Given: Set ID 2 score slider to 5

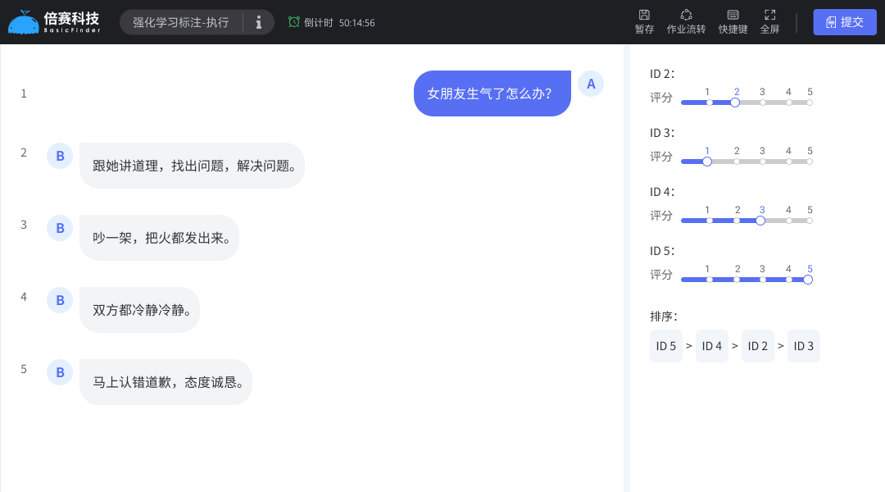Looking at the screenshot, I should coord(810,102).
